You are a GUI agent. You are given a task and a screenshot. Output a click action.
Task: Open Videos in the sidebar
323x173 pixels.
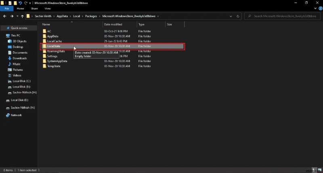tap(17, 75)
